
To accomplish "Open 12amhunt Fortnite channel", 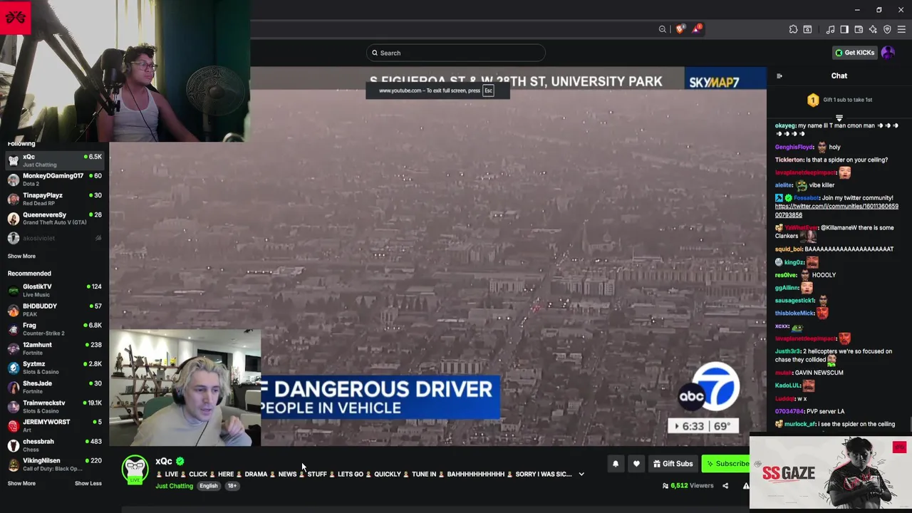I will tap(55, 348).
